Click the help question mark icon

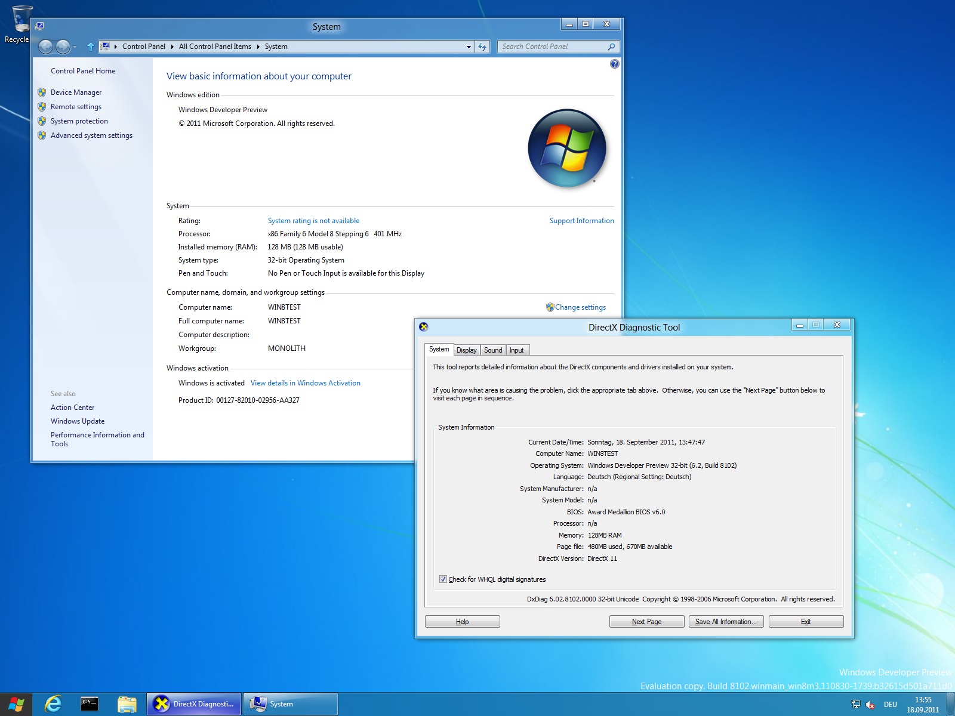[614, 64]
